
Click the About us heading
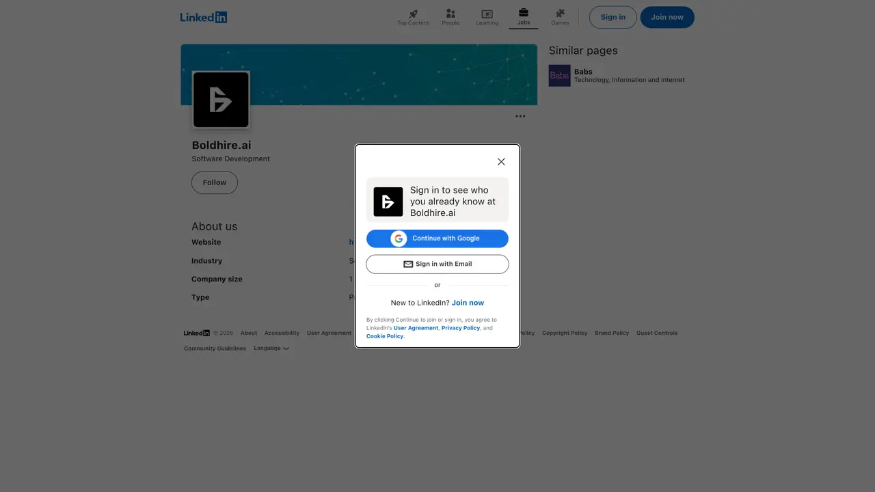click(x=215, y=226)
